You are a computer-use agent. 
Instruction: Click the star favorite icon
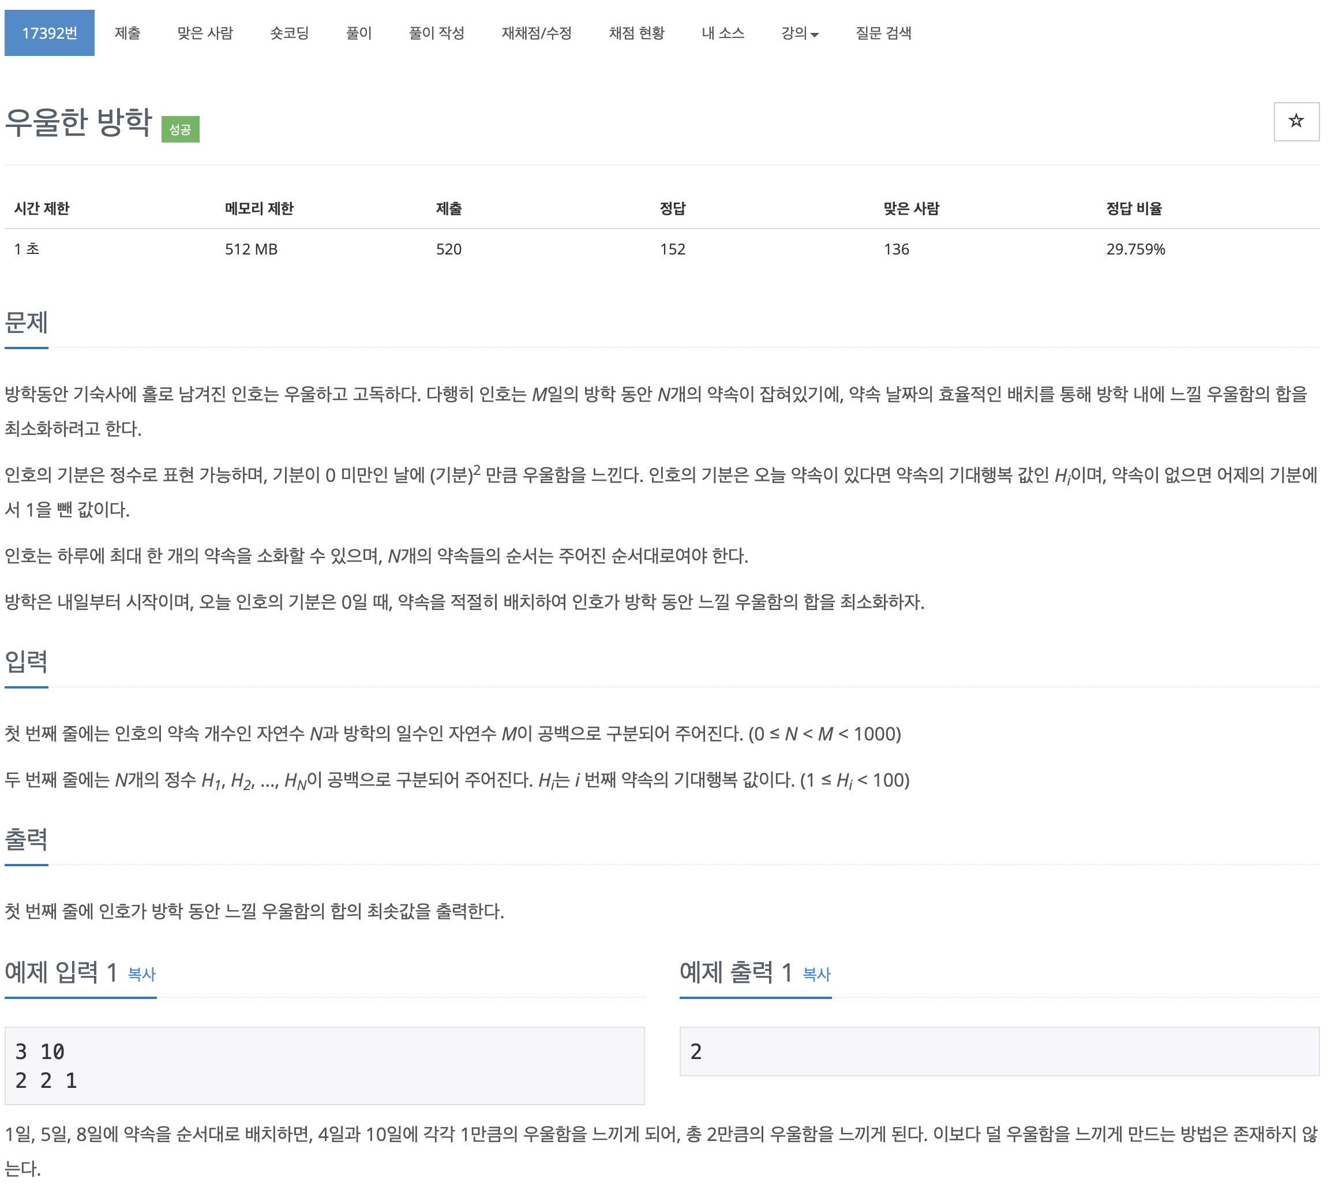(x=1295, y=121)
